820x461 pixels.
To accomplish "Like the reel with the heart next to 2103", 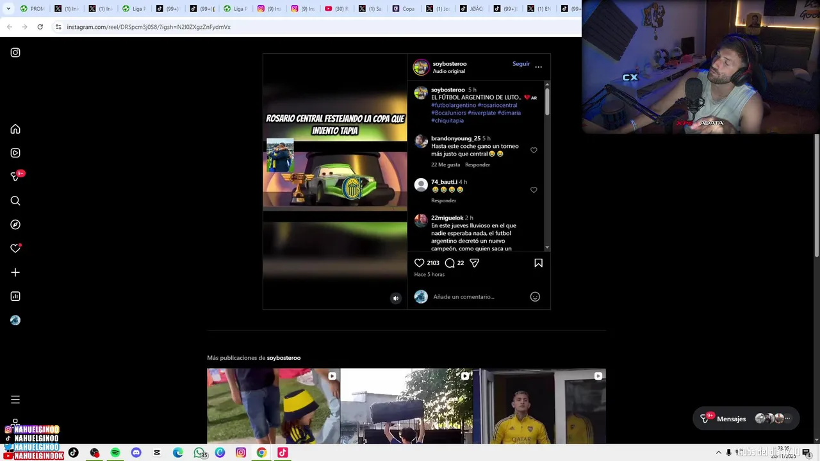I will pos(420,263).
